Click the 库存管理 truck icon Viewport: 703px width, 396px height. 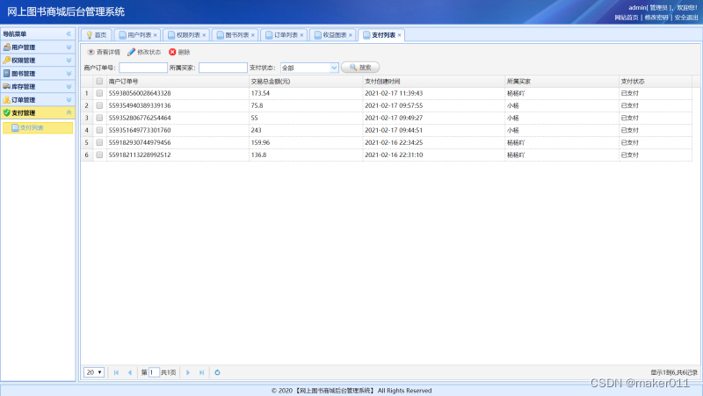click(x=7, y=86)
